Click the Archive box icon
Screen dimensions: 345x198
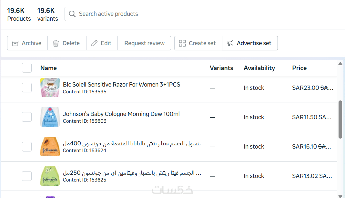point(15,43)
